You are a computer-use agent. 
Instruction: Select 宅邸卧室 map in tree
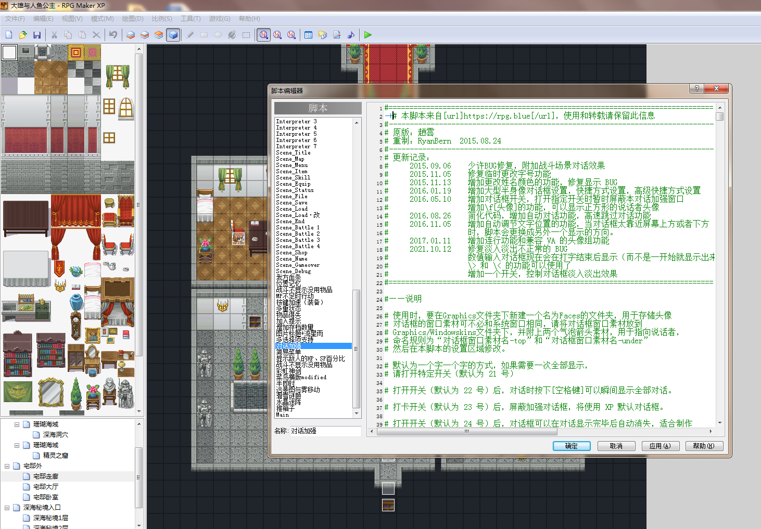pos(46,497)
